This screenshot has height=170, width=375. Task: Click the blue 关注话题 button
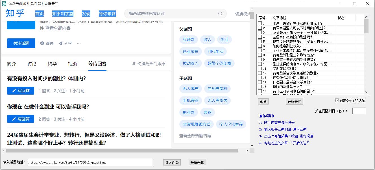tap(21, 43)
